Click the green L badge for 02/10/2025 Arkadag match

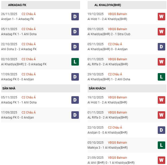point(75,62)
